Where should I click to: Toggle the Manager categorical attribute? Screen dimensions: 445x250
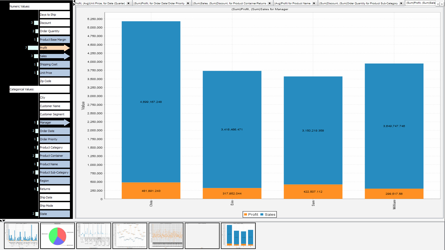point(54,122)
